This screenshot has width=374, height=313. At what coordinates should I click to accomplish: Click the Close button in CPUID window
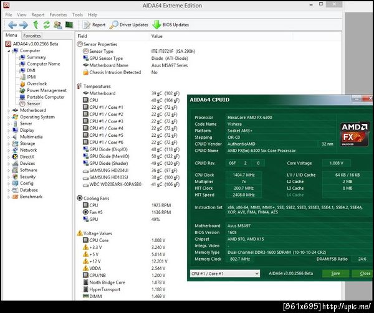coord(363,273)
